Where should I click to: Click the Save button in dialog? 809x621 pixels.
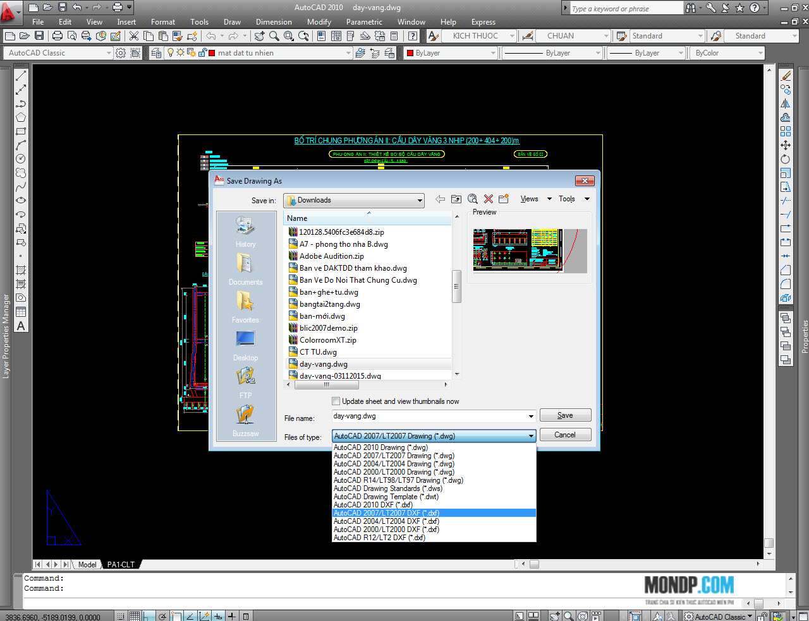565,415
